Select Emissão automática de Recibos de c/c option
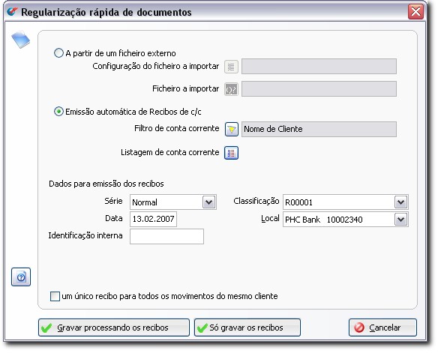Screen dimensions: 438x356 click(x=58, y=112)
